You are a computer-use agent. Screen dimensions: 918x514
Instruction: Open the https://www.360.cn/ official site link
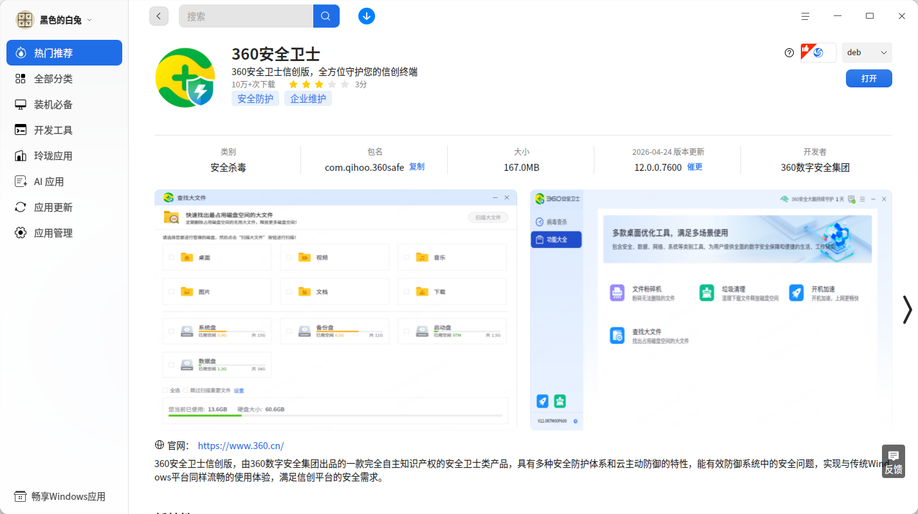coord(241,446)
